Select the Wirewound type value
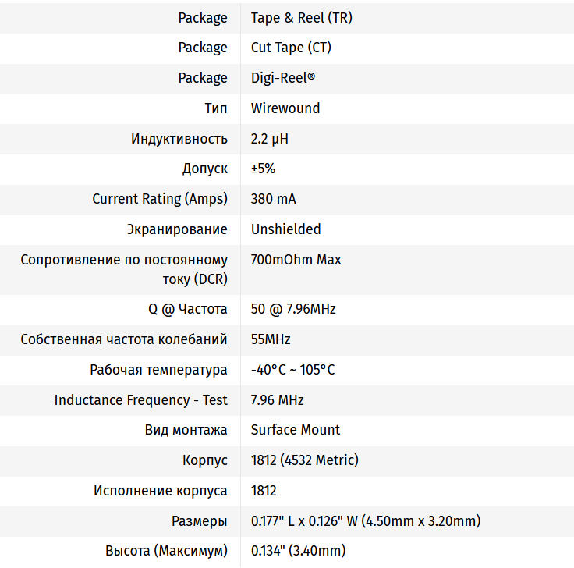 [x=285, y=108]
